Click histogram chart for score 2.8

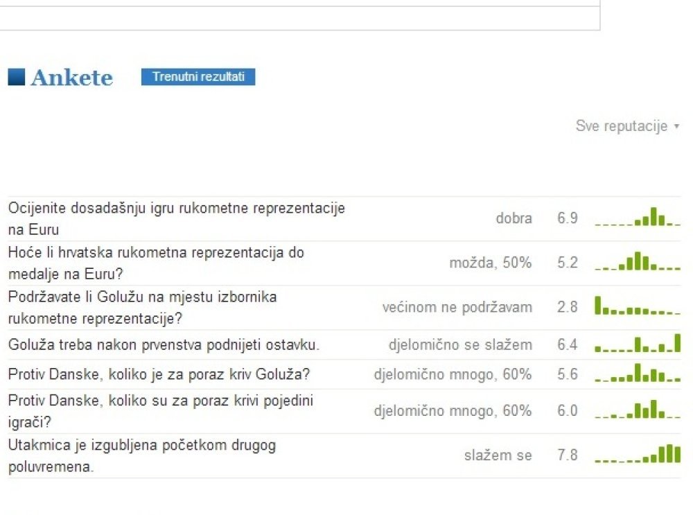(x=638, y=306)
